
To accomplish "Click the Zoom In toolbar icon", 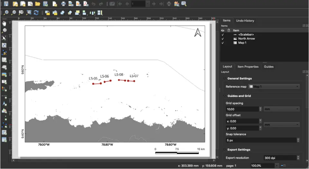I will pyautogui.click(x=6, y=13).
